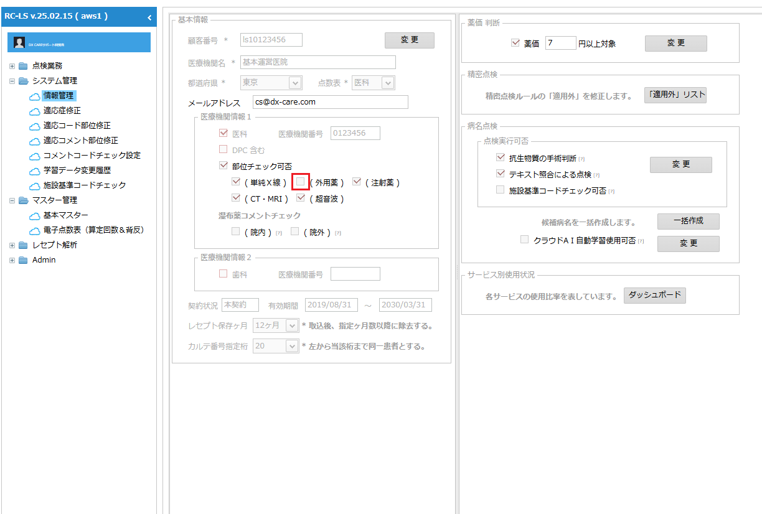Click the cloud icon beside 施設基準コードチェック
762x514 pixels.
34,185
